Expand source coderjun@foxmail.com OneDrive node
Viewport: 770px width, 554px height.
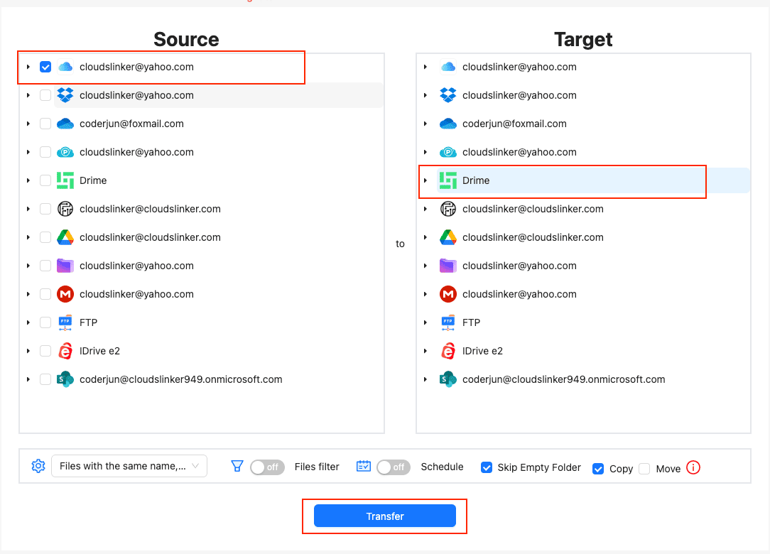tap(28, 124)
